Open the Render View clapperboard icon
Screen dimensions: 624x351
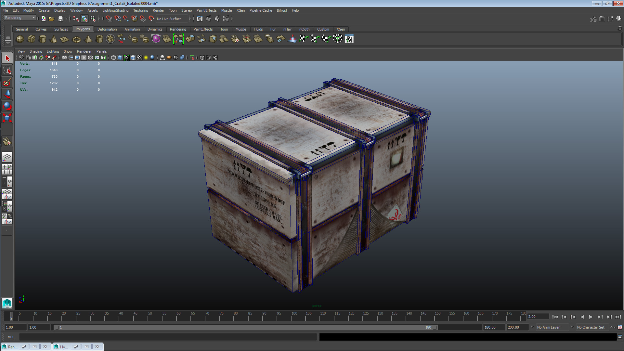tap(200, 19)
